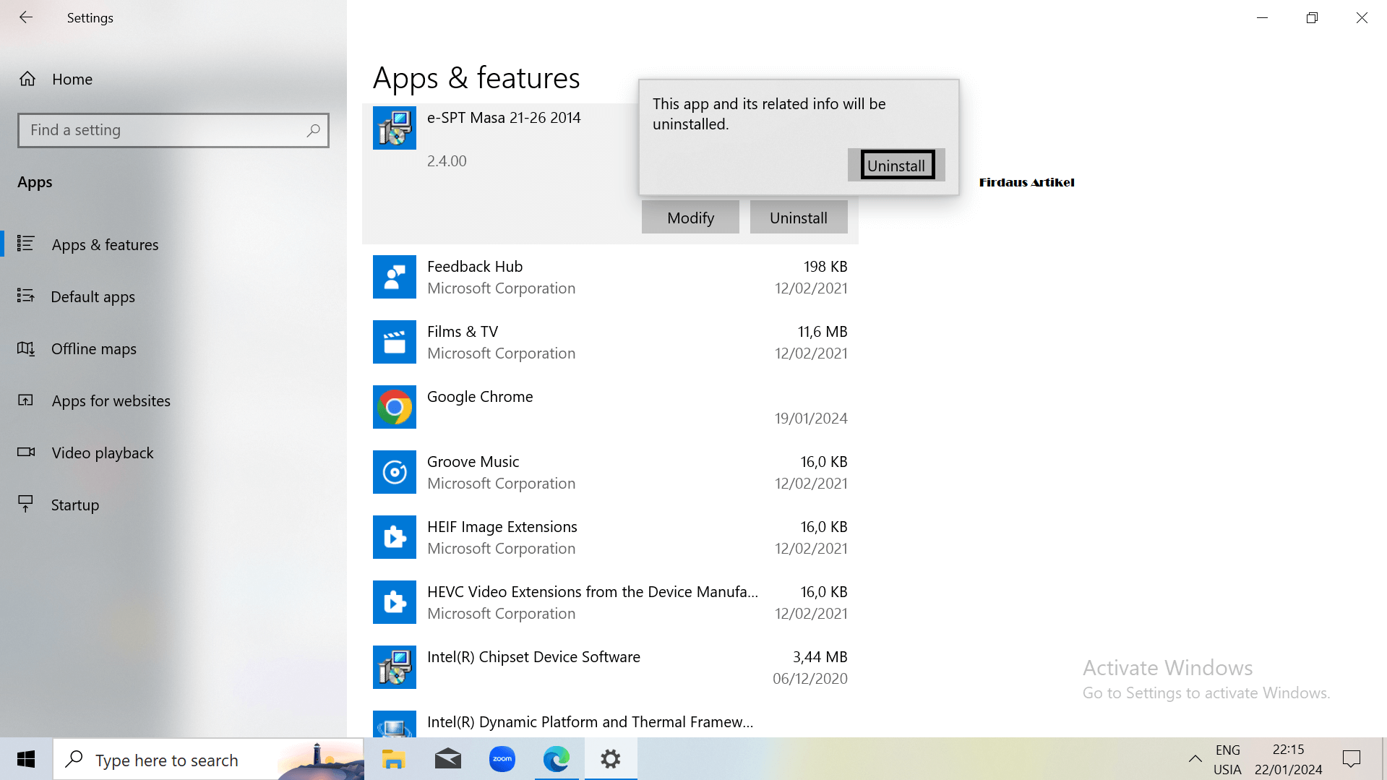
Task: Click the Video playback sidebar icon
Action: point(26,452)
